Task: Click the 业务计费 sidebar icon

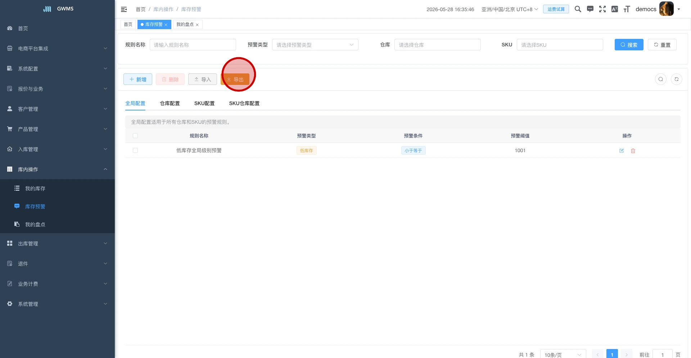Action: [x=10, y=284]
